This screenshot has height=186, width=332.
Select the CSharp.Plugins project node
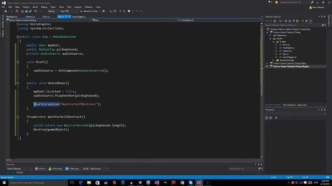tap(290, 67)
